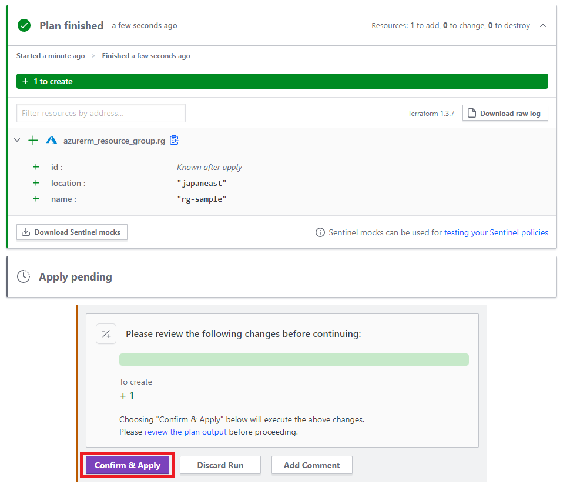The height and width of the screenshot is (497, 570).
Task: Click the Started a minute ago text
Action: point(51,56)
